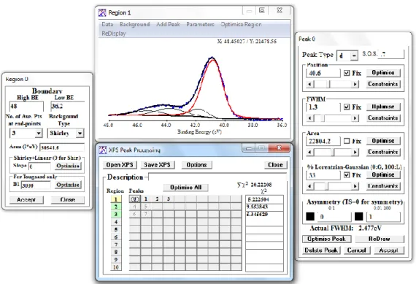This screenshot has width=416, height=284.
Task: Open the Optimise Region menu
Action: coord(241,24)
